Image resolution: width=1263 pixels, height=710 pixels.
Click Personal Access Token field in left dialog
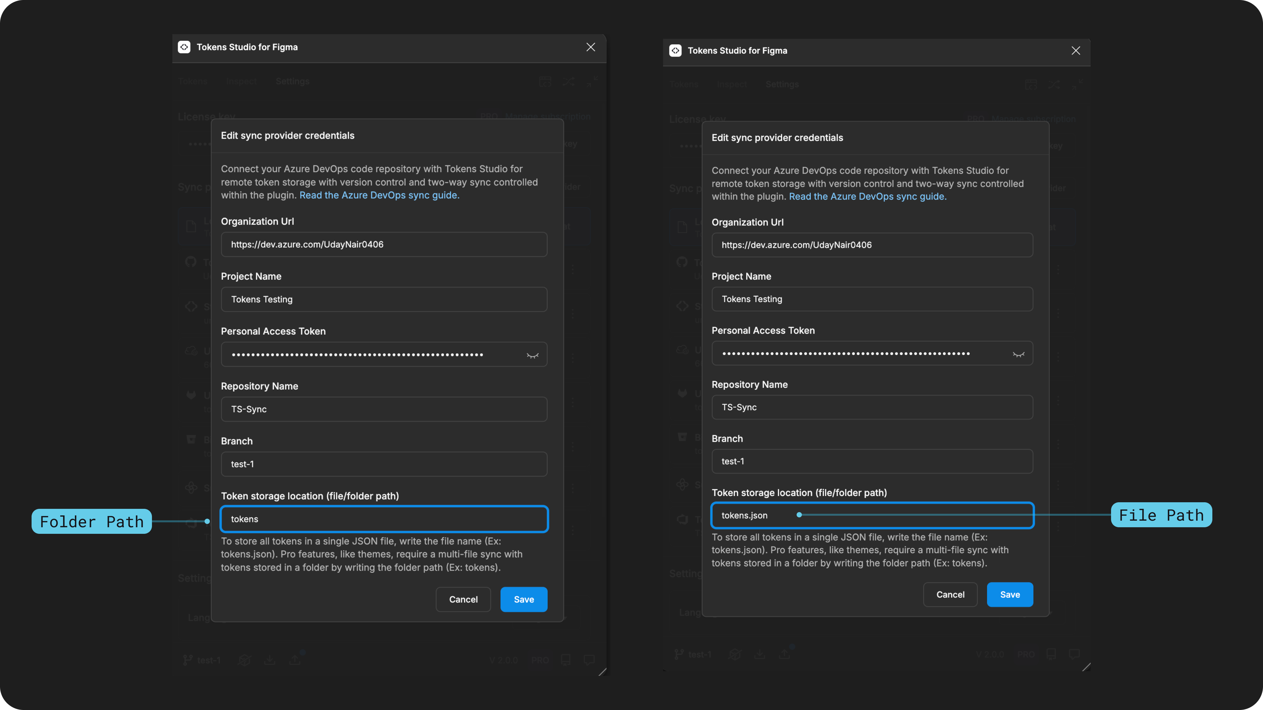(384, 354)
